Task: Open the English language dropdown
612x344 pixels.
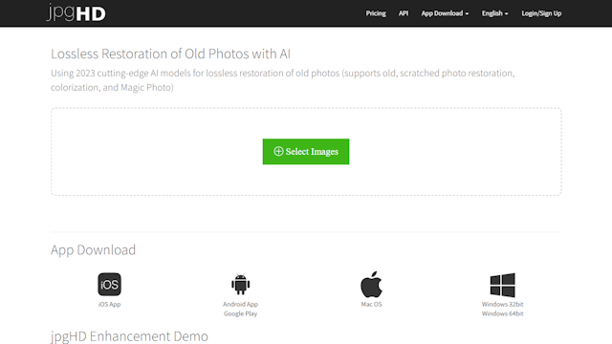Action: coord(494,13)
